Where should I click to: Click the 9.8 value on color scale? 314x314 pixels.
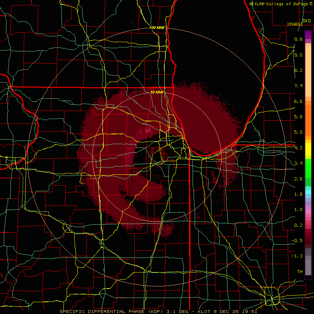298,39
